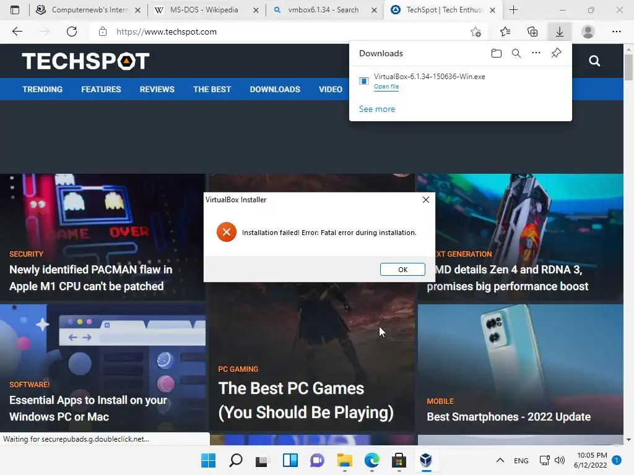This screenshot has height=475, width=634.
Task: Open network icon in system tray
Action: tap(544, 460)
